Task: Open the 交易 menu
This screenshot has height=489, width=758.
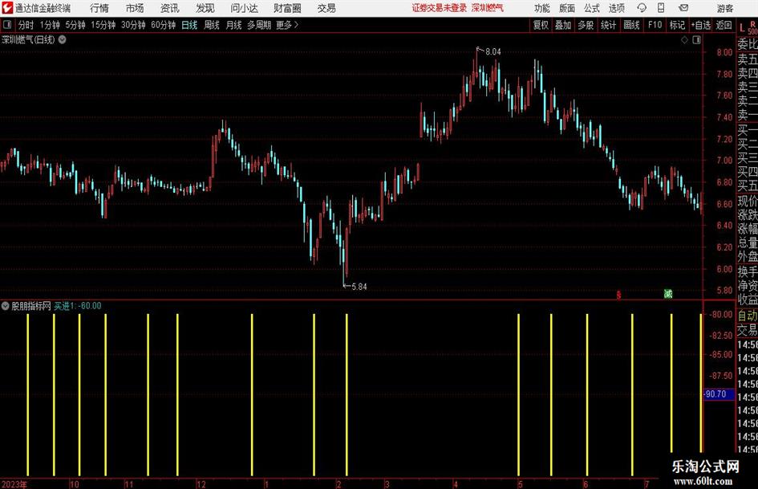Action: 326,8
